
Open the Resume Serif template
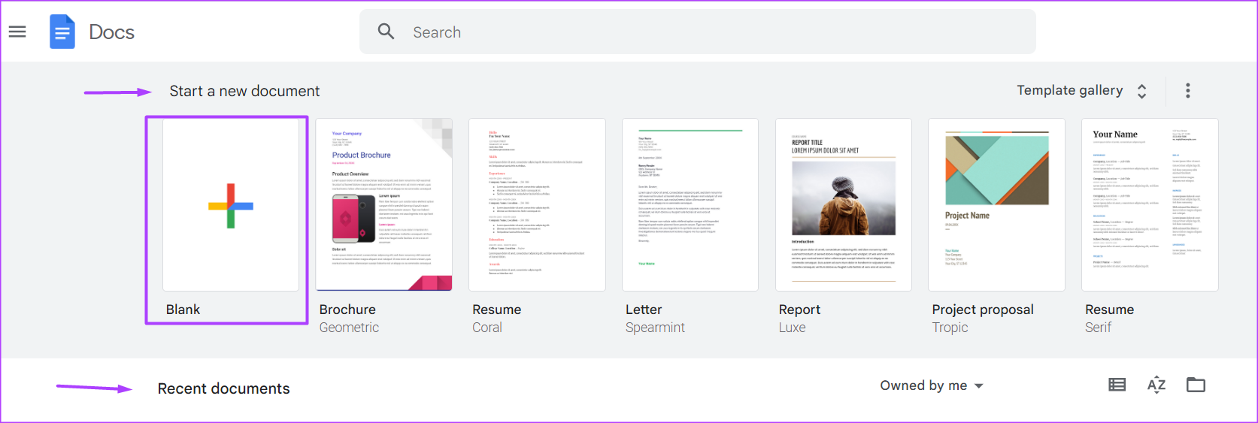1150,204
